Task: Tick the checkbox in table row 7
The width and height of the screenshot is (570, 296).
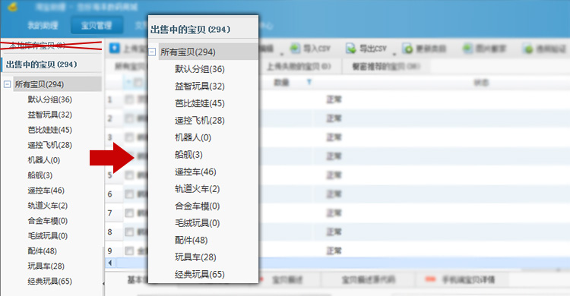Action: point(129,213)
